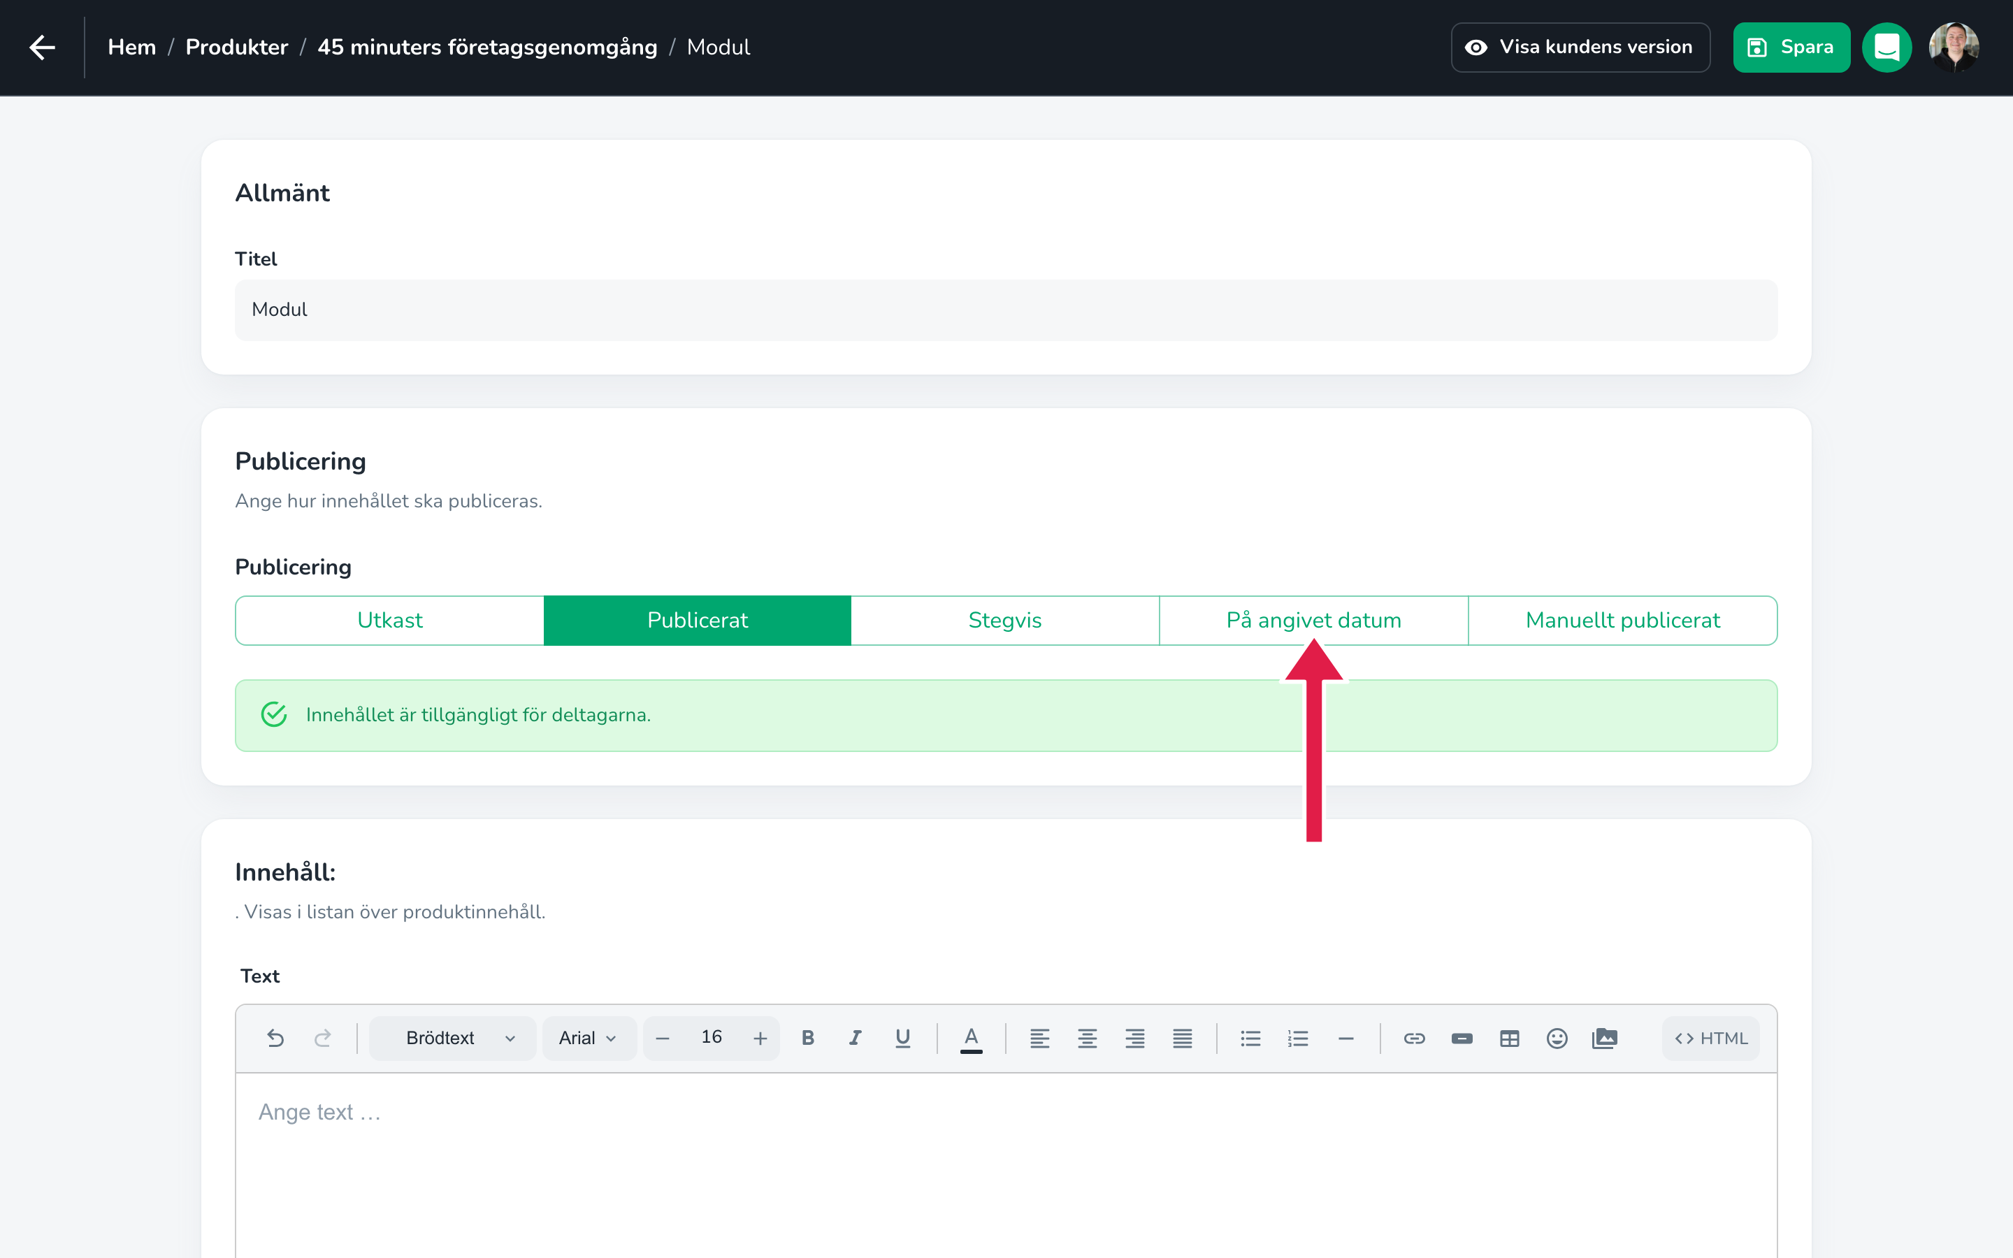2013x1258 pixels.
Task: Select the Utkast publishing option
Action: [390, 620]
